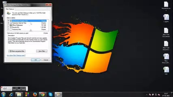Select the New Microsoft desktop file
Screen dimensions: 173x97
pyautogui.click(x=166, y=59)
